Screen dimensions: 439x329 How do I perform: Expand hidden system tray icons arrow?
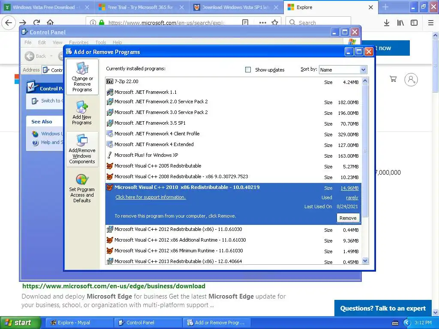(x=407, y=323)
